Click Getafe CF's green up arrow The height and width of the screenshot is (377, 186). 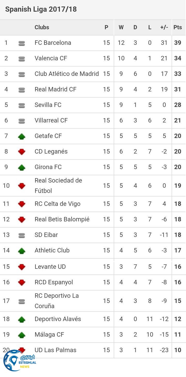point(22,136)
